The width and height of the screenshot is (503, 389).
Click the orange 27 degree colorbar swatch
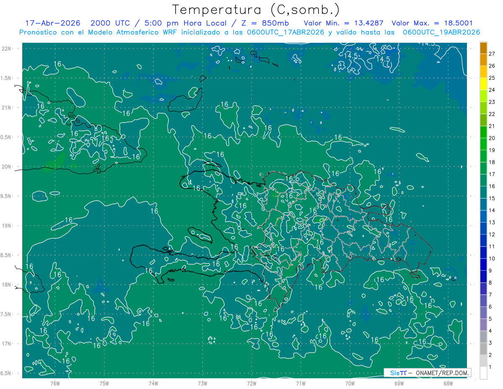point(483,48)
